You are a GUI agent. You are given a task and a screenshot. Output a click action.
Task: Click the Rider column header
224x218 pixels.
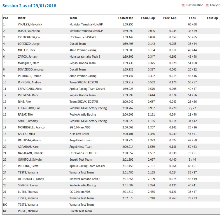(x=22, y=18)
